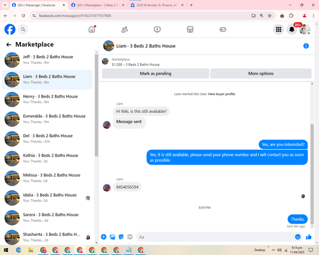
Task: Show hidden system tray icons
Action: pos(273,250)
